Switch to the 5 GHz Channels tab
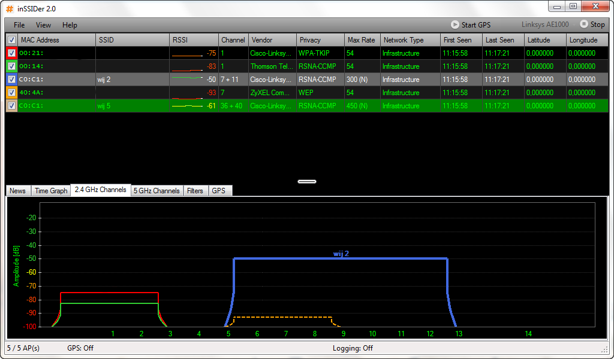The image size is (614, 359). click(x=156, y=191)
